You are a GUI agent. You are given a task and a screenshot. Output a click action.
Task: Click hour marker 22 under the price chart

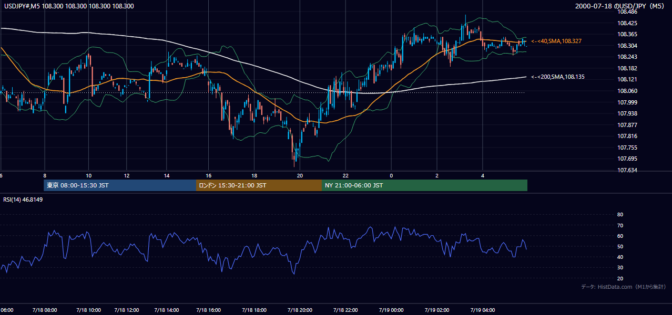point(346,175)
